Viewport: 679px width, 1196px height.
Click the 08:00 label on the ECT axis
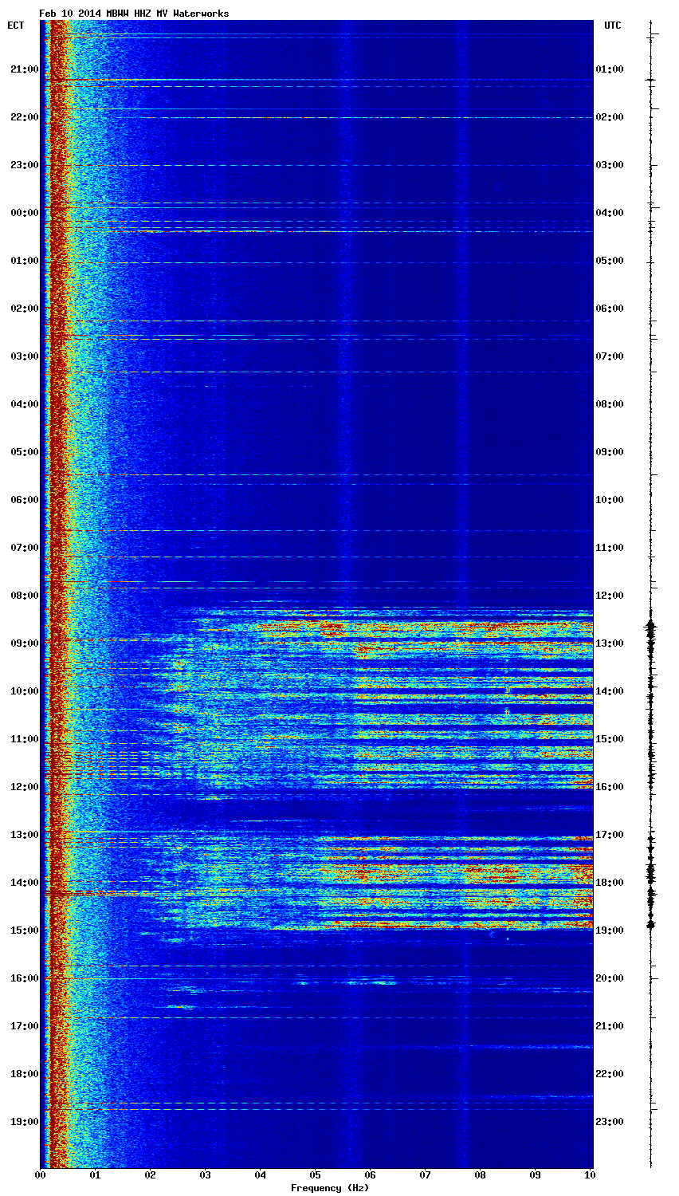point(24,596)
